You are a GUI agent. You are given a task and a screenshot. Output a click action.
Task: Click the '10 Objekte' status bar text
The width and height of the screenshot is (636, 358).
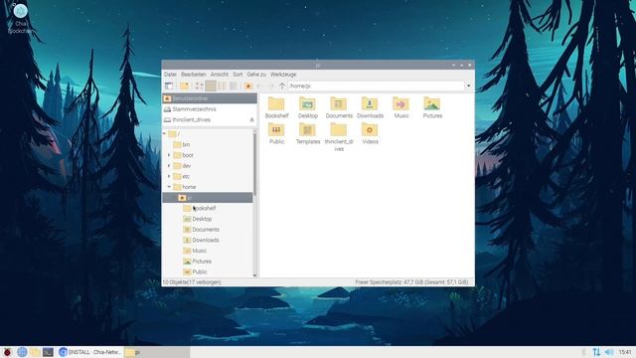[192, 281]
